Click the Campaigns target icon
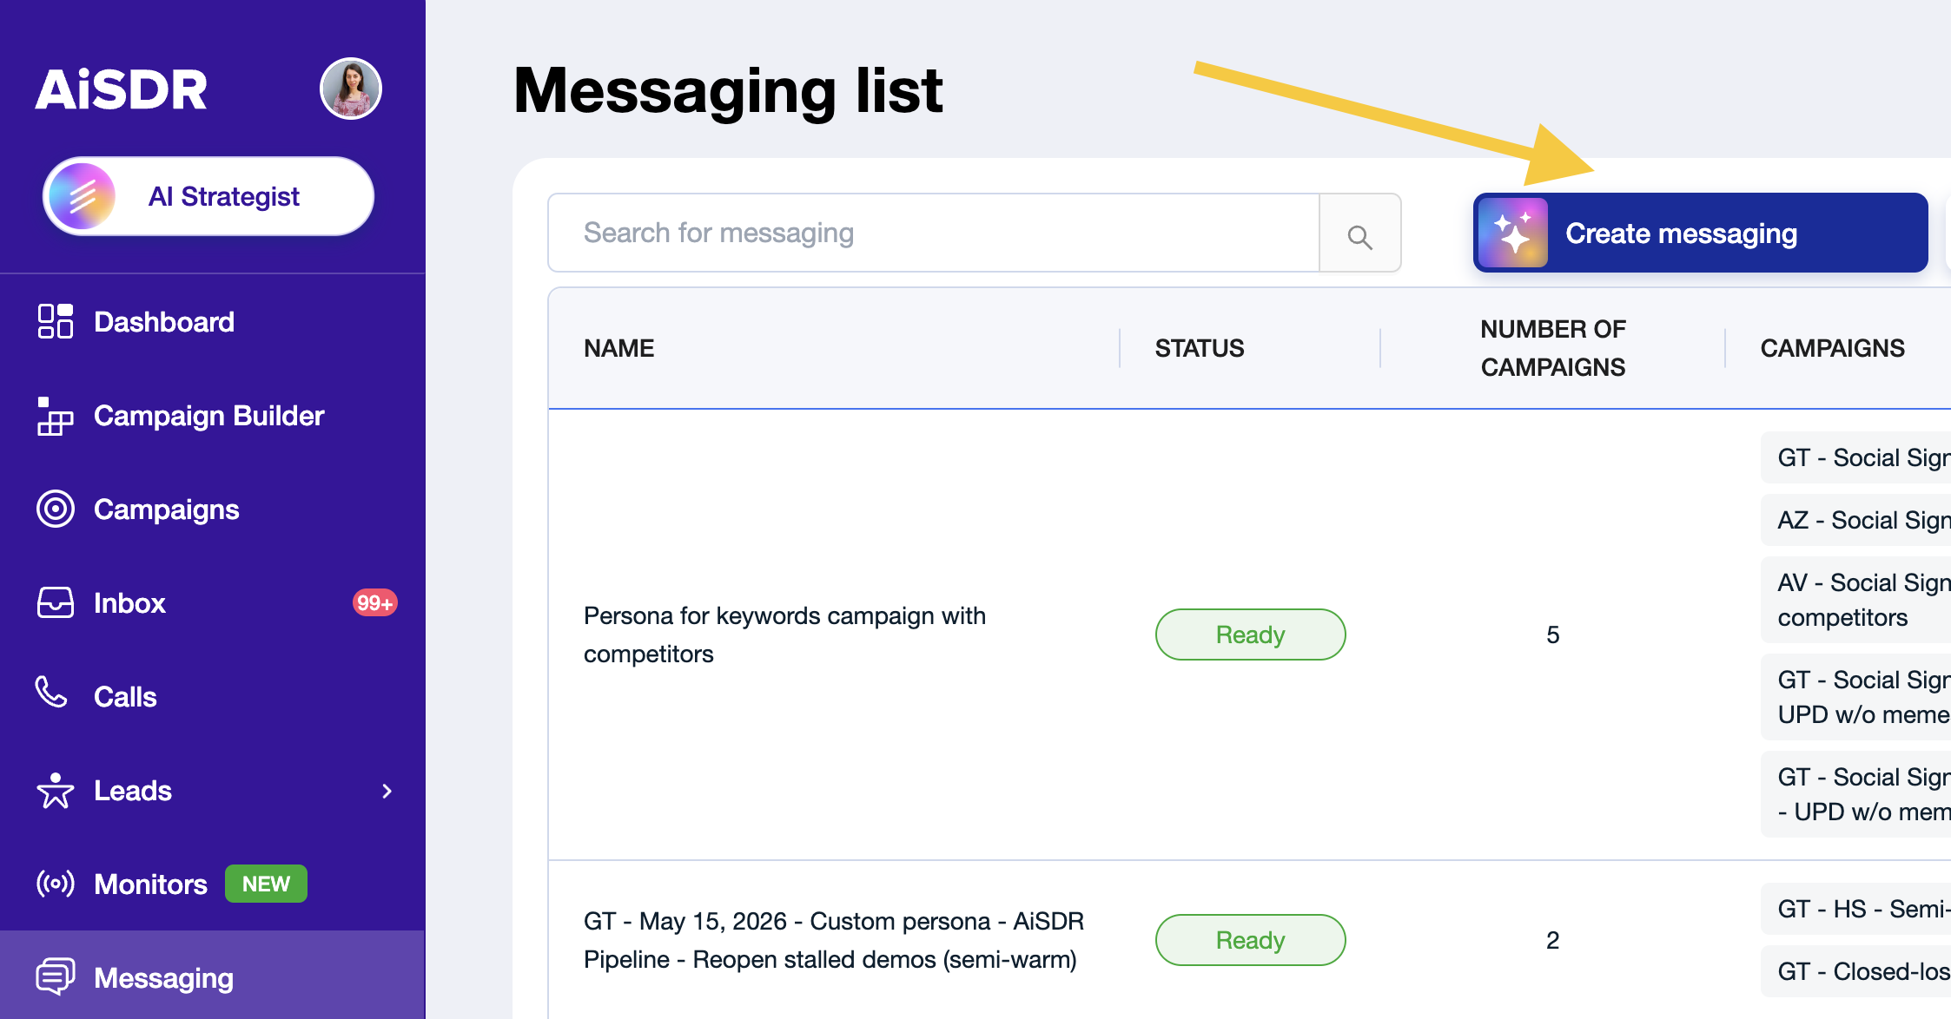1951x1019 pixels. 56,509
